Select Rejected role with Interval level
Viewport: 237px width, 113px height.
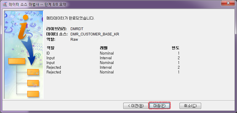click(x=54, y=67)
